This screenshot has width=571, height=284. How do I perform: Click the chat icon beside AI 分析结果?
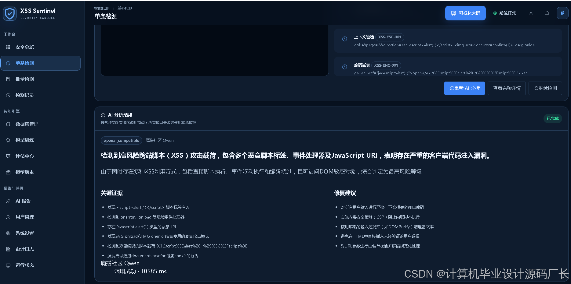tap(103, 115)
